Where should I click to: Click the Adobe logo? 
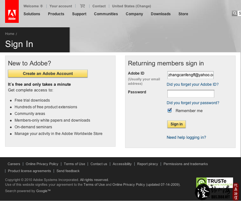(12, 11)
